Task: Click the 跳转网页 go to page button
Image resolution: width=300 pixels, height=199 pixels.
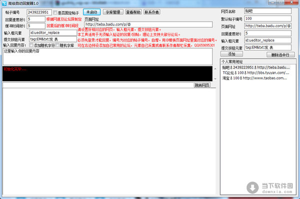Action: tap(202, 85)
